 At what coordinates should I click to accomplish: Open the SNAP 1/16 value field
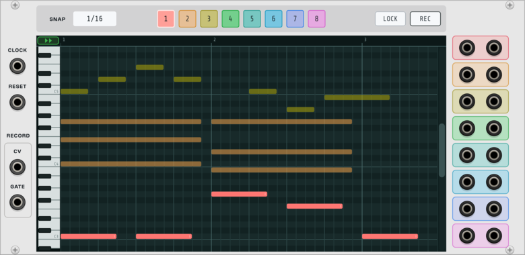(x=95, y=19)
